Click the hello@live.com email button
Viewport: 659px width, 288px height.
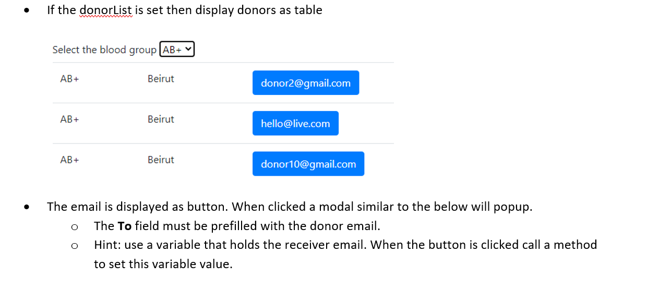pos(295,123)
